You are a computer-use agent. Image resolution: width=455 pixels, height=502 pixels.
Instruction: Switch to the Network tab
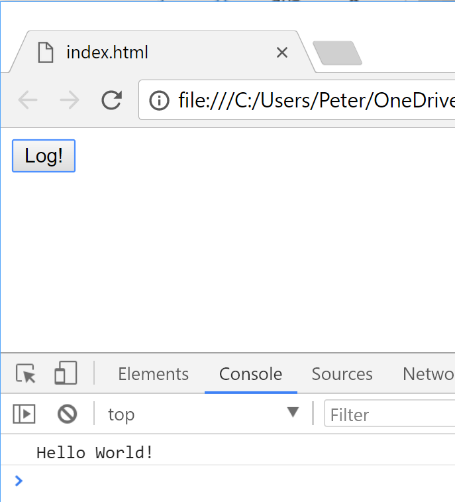pos(428,374)
